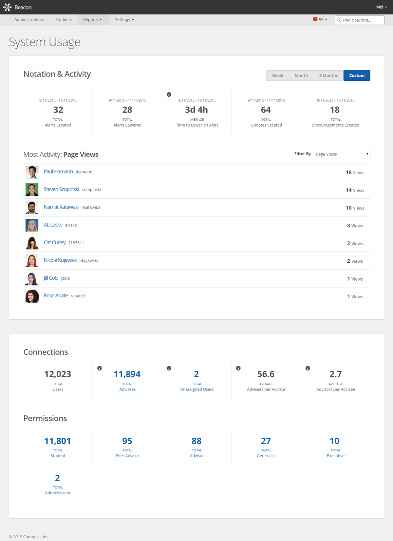
Task: Open the 88 Advisor permission link
Action: [x=197, y=447]
